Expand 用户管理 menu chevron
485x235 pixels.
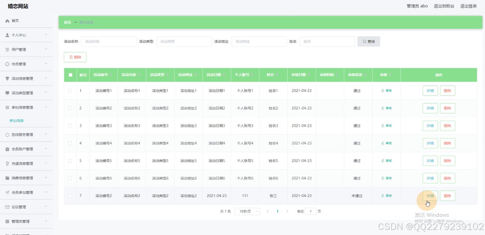[46, 49]
